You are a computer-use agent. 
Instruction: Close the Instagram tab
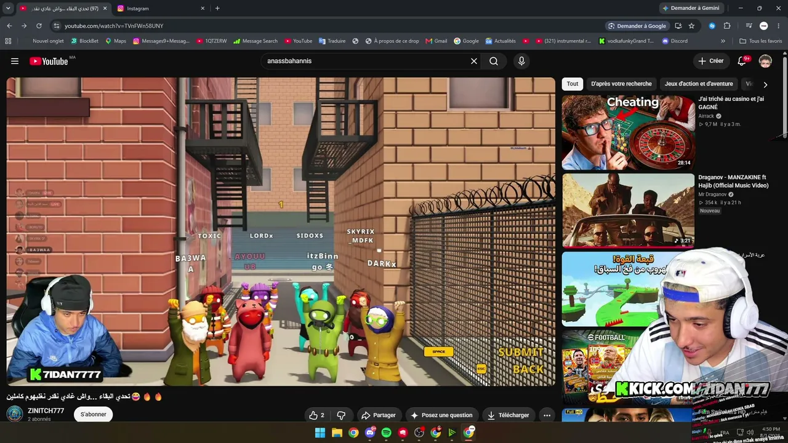pyautogui.click(x=203, y=8)
